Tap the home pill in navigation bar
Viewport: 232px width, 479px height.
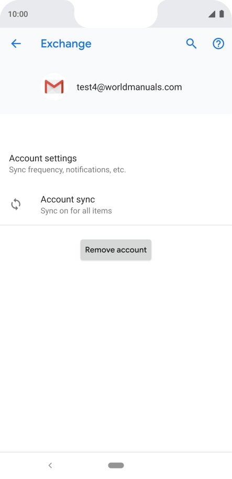point(116,465)
